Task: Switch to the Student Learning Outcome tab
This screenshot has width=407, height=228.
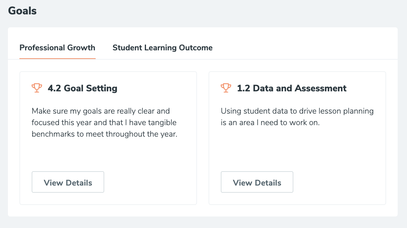Action: (163, 48)
